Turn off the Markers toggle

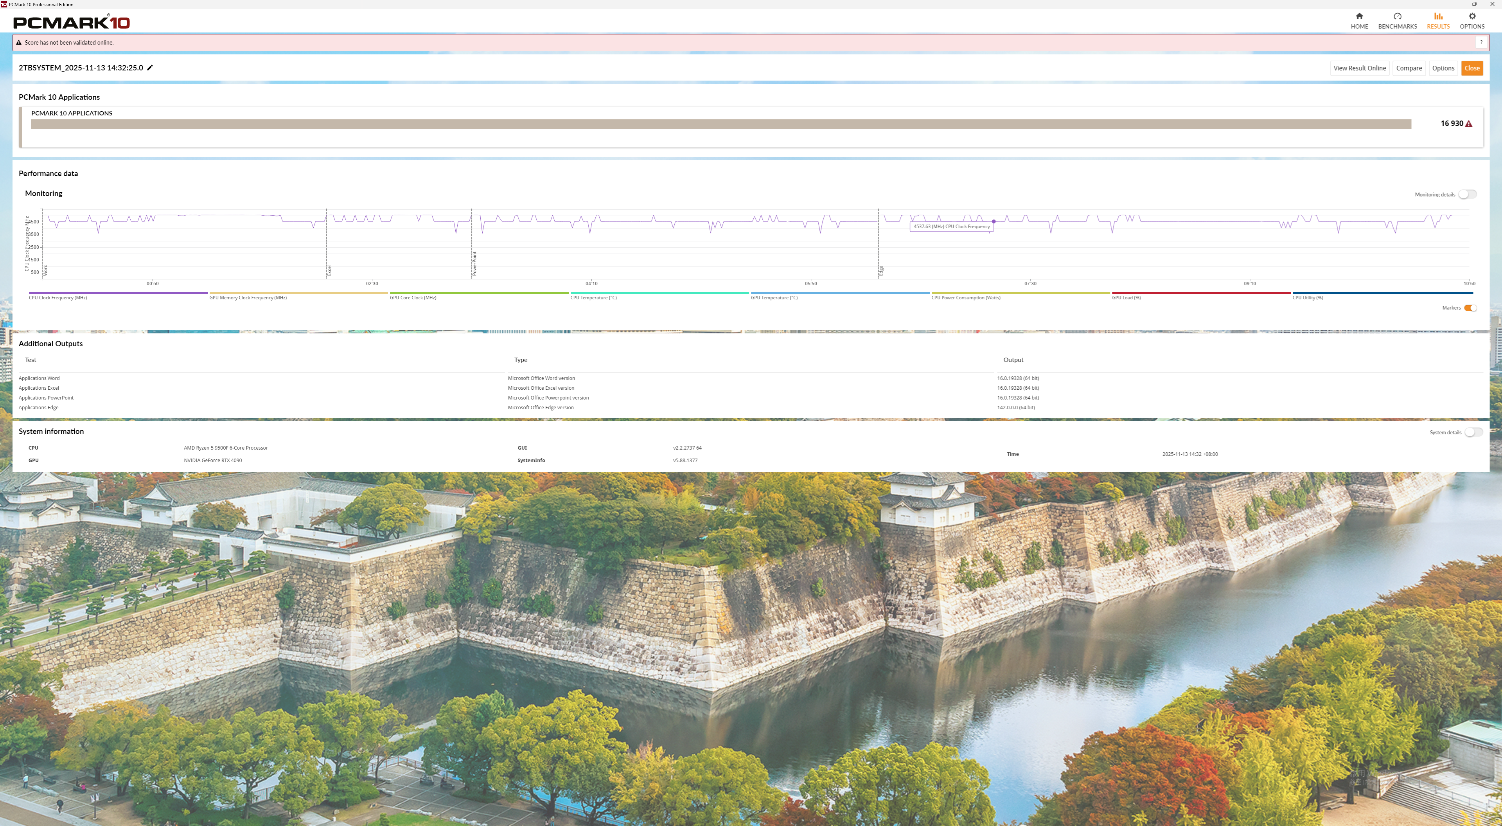(1470, 308)
